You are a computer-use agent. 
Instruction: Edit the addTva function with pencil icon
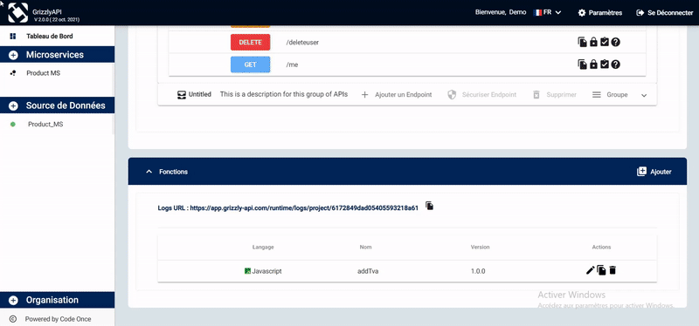pyautogui.click(x=591, y=270)
